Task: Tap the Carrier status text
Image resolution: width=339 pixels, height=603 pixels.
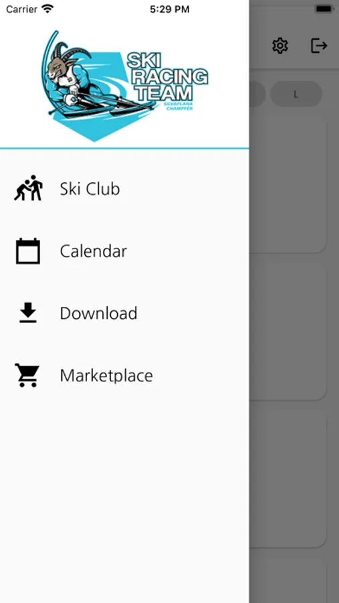Action: click(x=21, y=9)
